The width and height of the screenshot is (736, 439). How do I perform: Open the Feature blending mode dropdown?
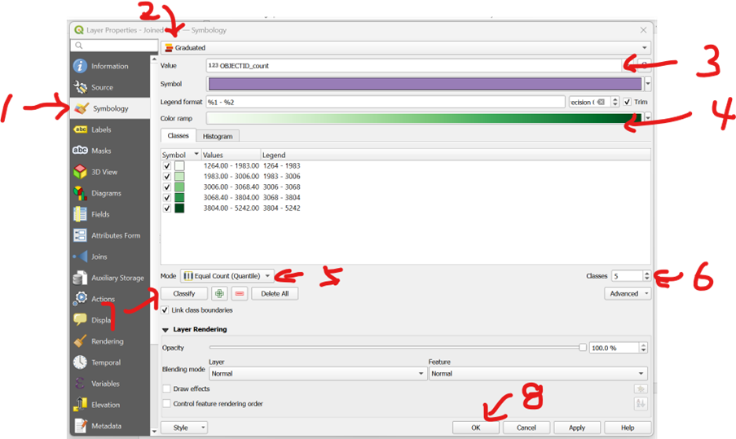(538, 373)
